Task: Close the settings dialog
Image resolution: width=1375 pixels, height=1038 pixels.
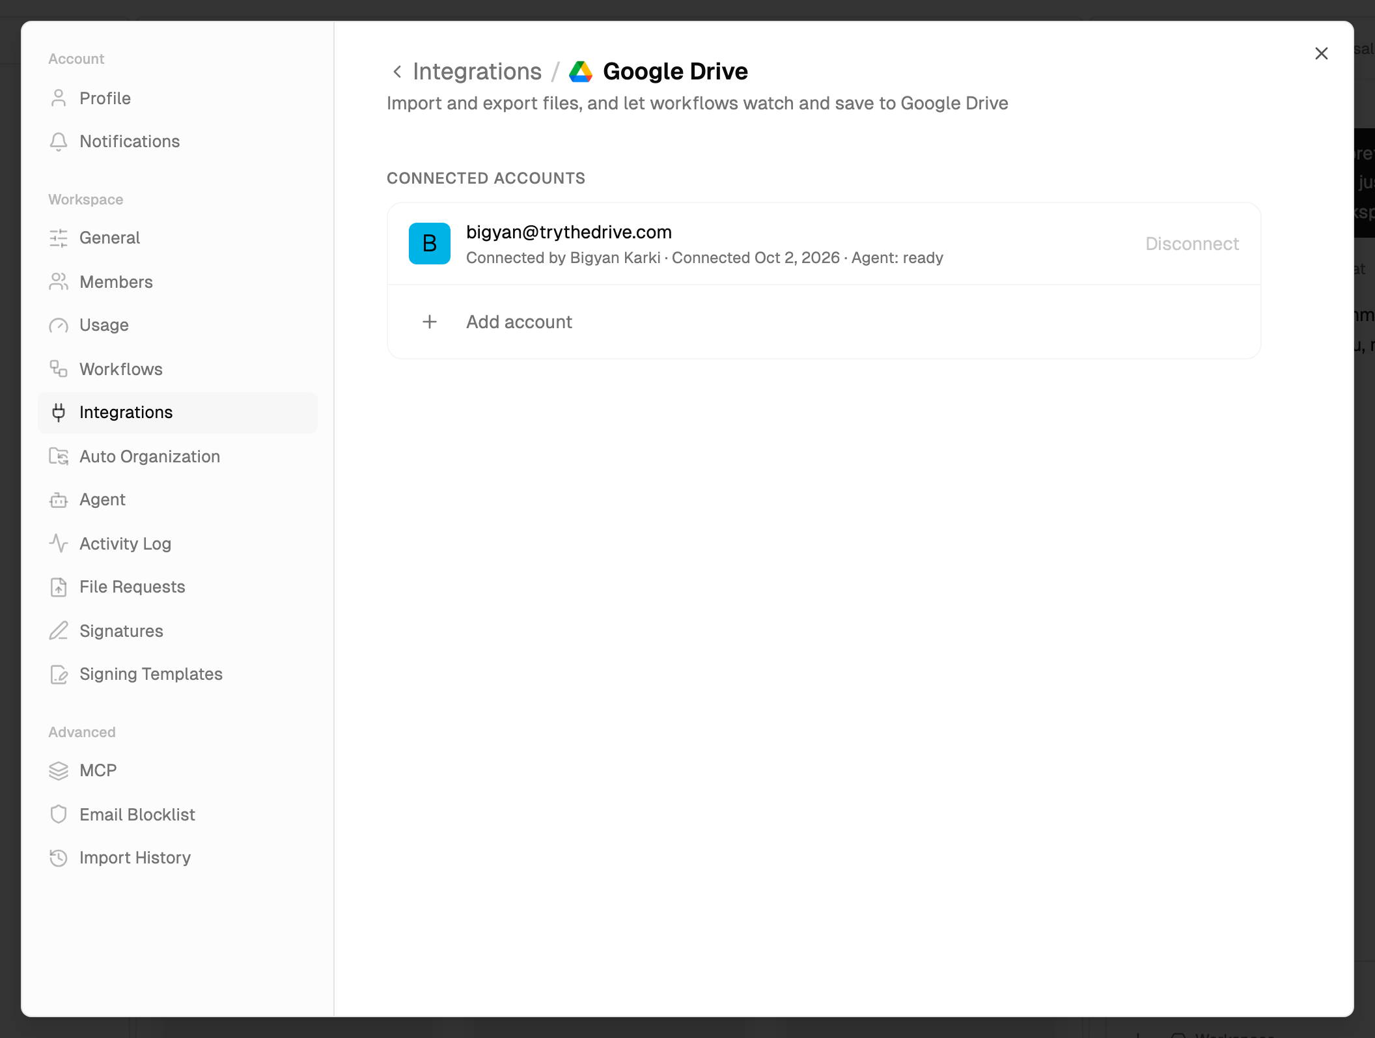Action: click(1321, 53)
